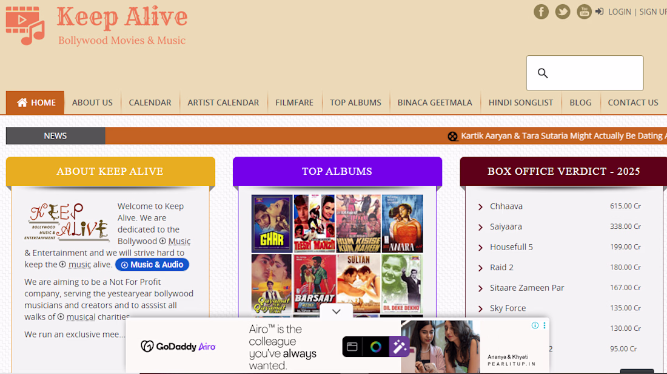Open the ABOUT US menu item

(92, 103)
